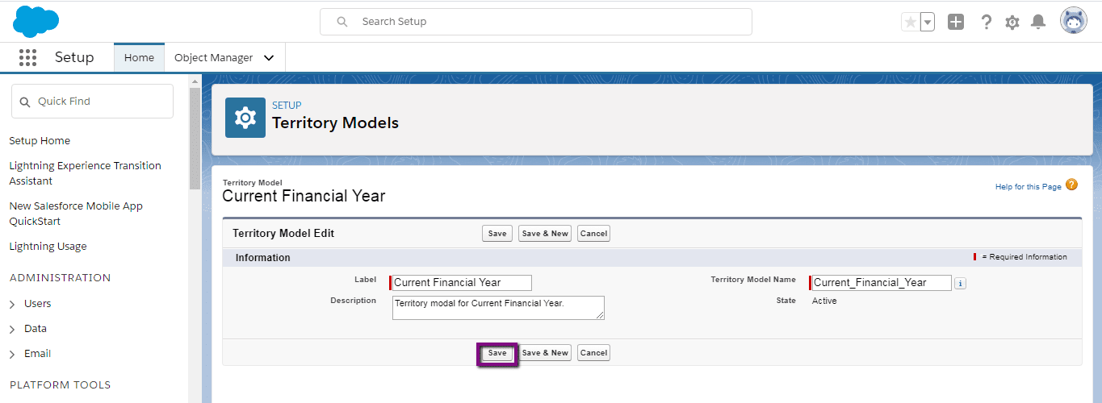Open Help for this Page link
The height and width of the screenshot is (403, 1102).
pos(1028,187)
